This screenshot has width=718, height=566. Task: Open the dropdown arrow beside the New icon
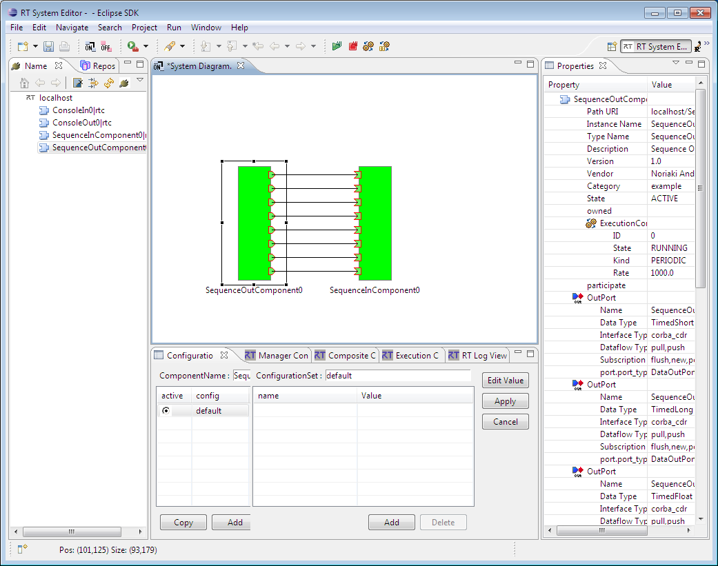(x=35, y=46)
